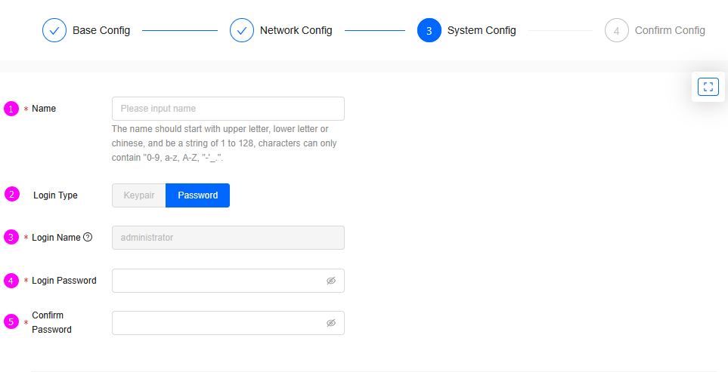Go to Network Config step

click(x=281, y=31)
